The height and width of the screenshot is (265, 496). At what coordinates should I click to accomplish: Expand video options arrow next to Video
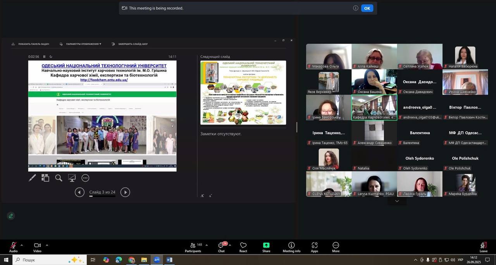pyautogui.click(x=47, y=245)
